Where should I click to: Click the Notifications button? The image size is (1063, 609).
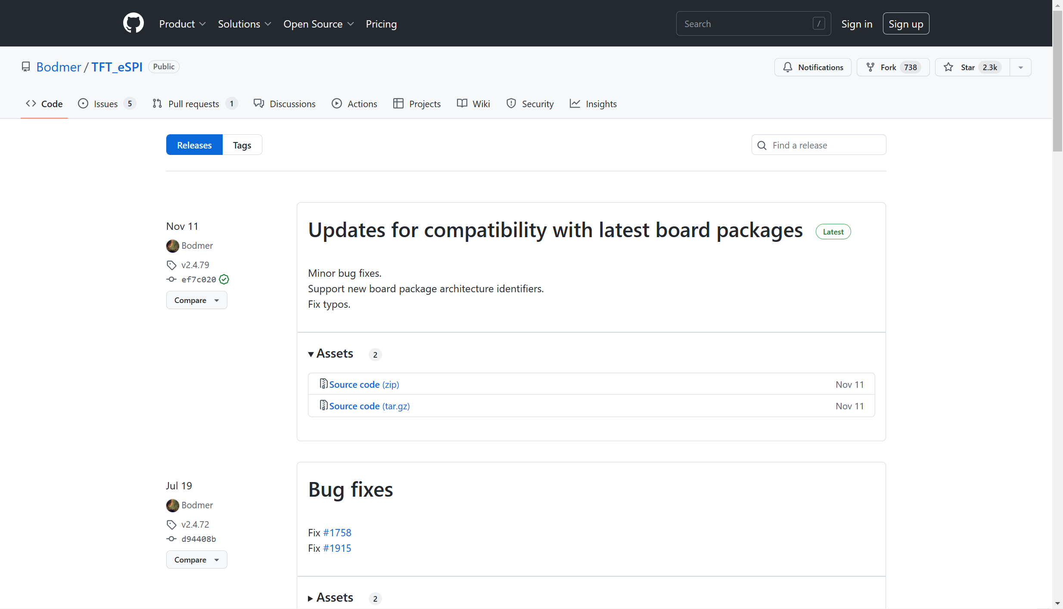[x=813, y=68]
